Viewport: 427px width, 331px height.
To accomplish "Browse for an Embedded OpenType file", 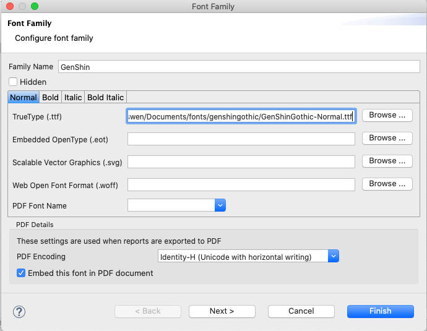I will point(387,138).
